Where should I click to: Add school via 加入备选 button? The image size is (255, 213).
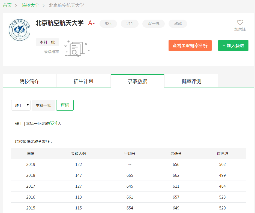tap(233, 45)
